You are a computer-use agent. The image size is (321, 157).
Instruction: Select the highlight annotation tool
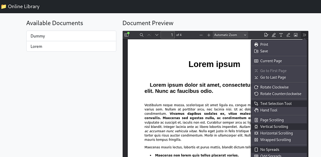(x=274, y=35)
